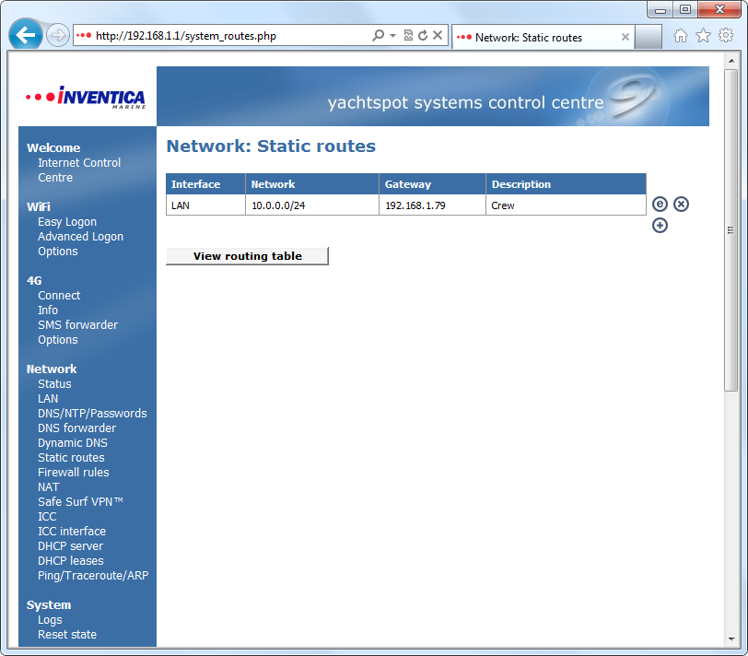748x656 pixels.
Task: Open SMS forwarder page
Action: 77,325
